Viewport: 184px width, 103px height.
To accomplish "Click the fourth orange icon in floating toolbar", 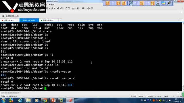I will [x=124, y=3].
